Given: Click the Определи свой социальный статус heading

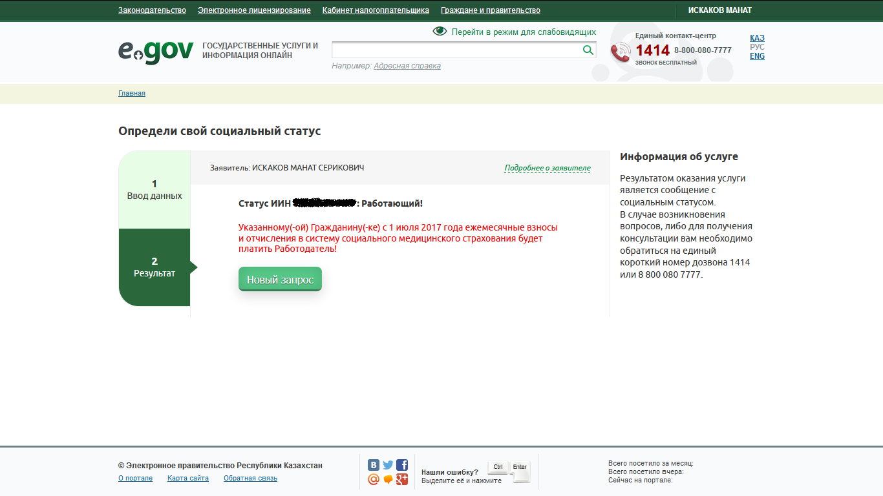Looking at the screenshot, I should click(219, 131).
